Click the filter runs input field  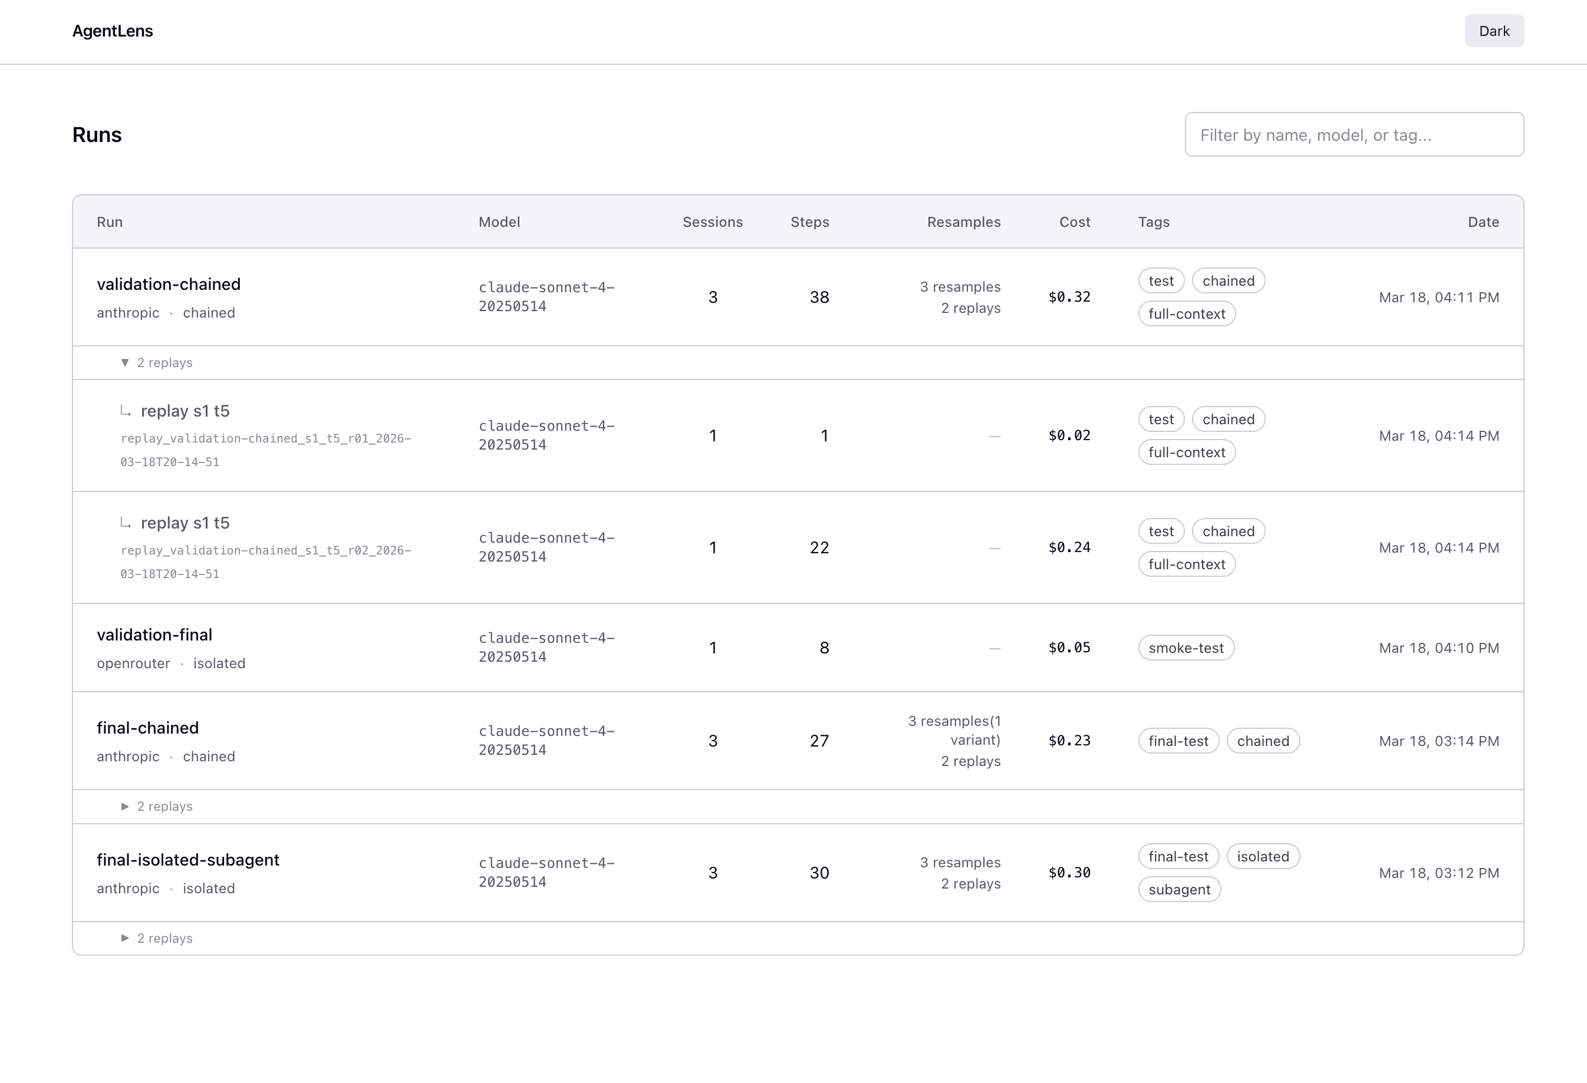[1354, 134]
